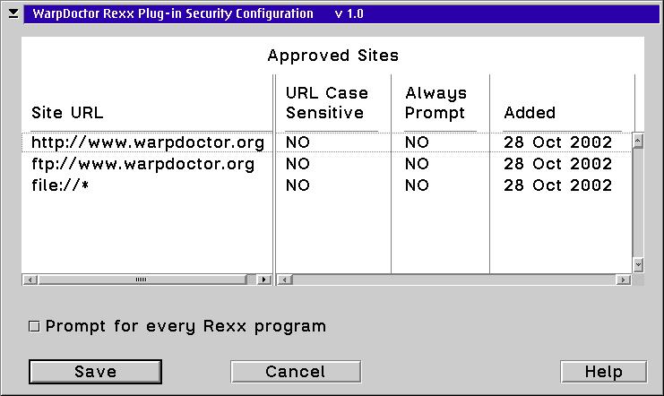Select the file://* site entry
664x396 pixels.
coord(60,185)
